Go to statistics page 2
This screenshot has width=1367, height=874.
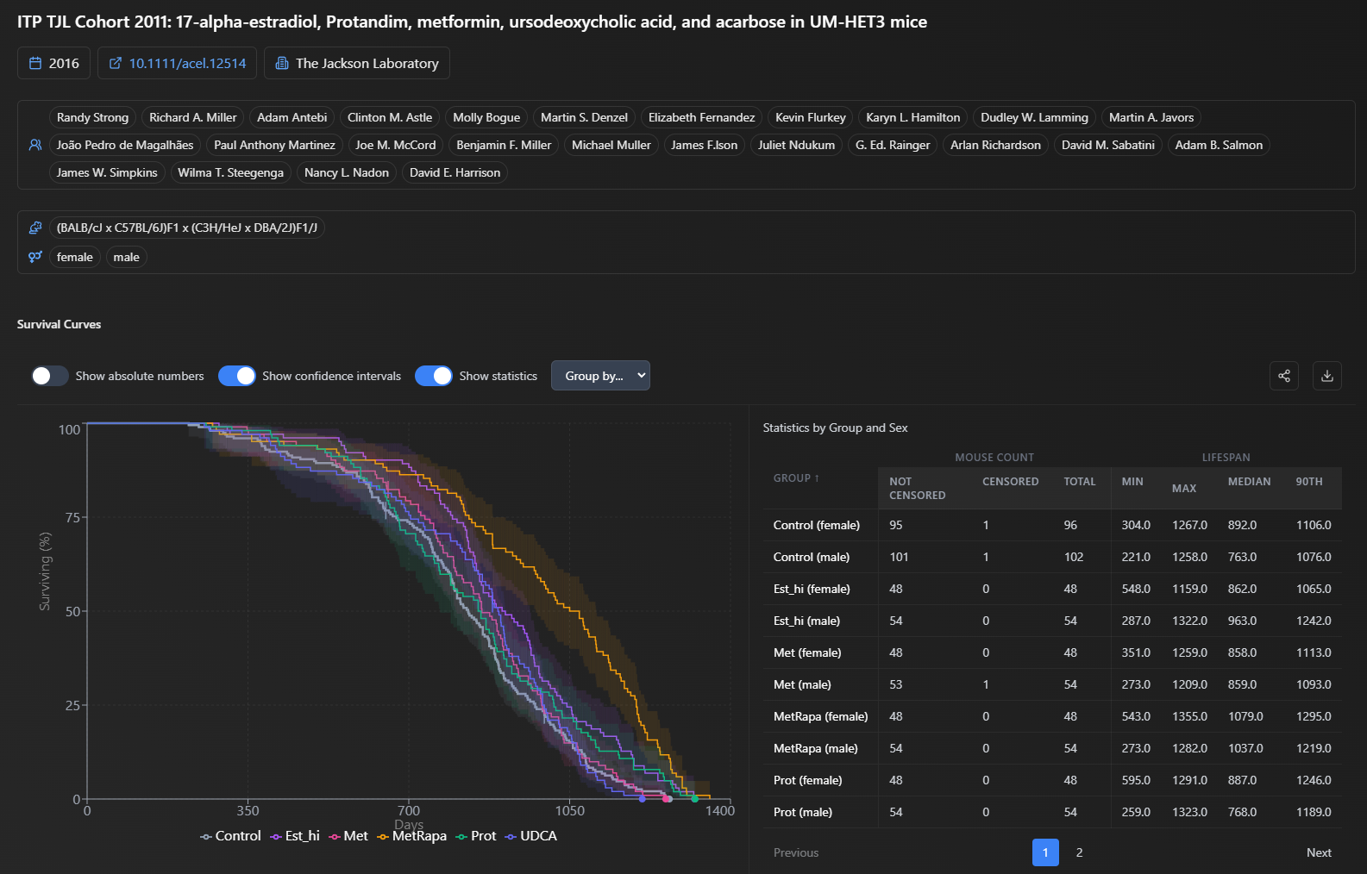click(1079, 852)
